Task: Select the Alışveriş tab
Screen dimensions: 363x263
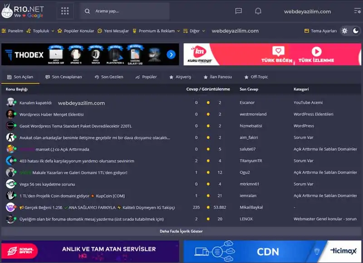Action: 180,77
